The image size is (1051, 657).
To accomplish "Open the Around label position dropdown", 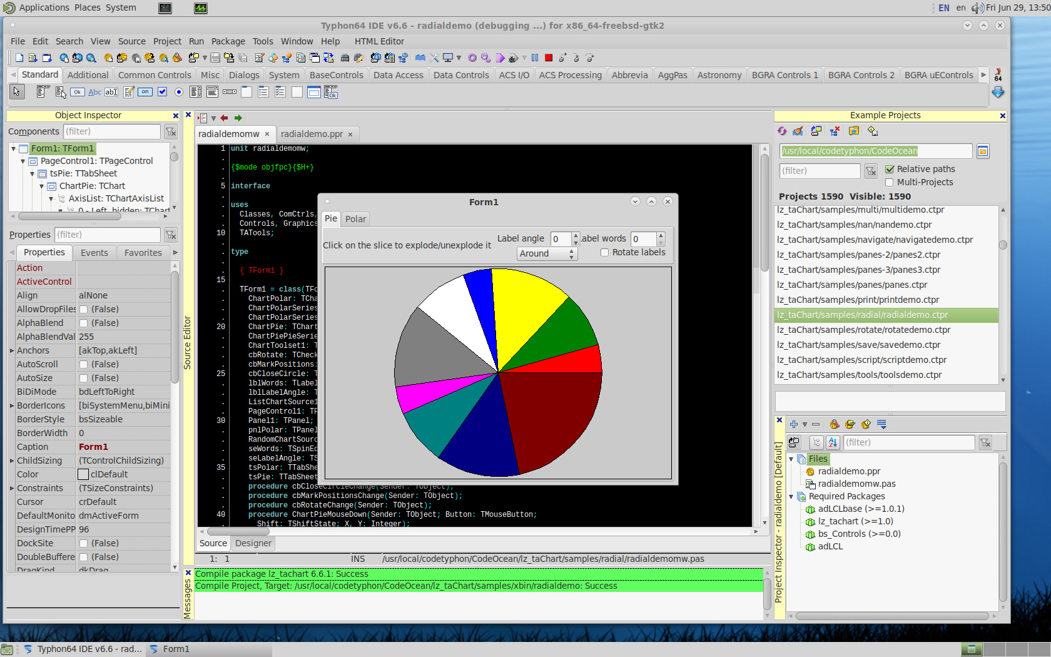I will [x=547, y=253].
